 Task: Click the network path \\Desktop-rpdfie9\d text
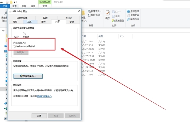tap(24, 47)
